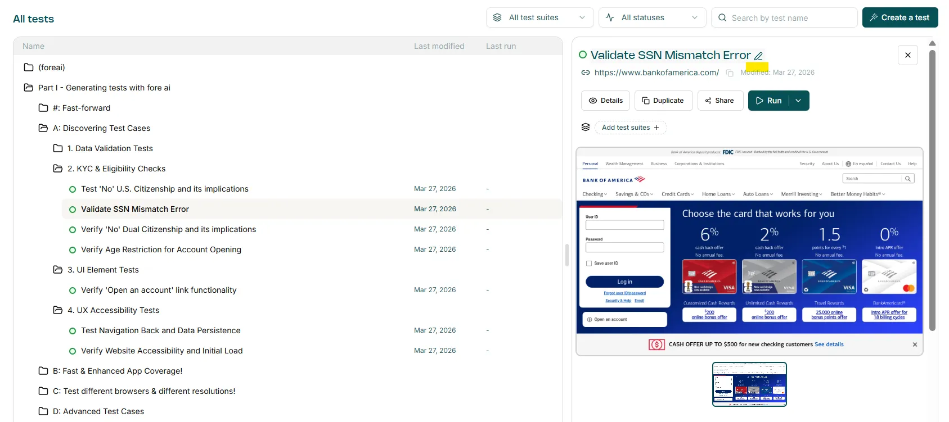Click the 3. UI Element Tests folder icon
The width and height of the screenshot is (949, 422).
(58, 270)
